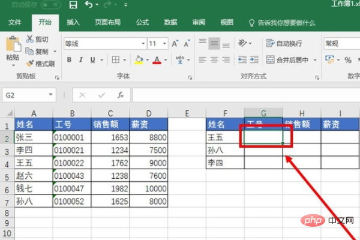
Task: Click the align right icon
Action: (x=226, y=60)
